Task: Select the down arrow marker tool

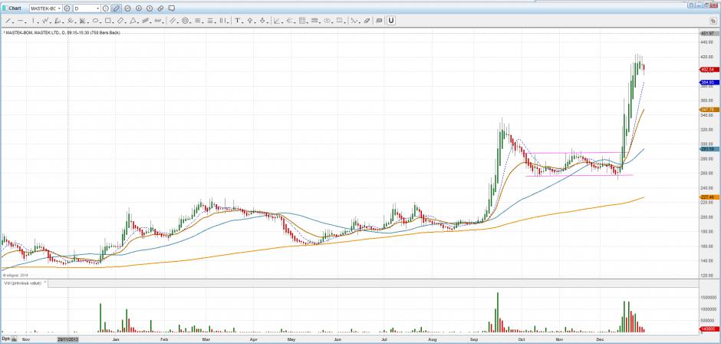Action: 262,20
